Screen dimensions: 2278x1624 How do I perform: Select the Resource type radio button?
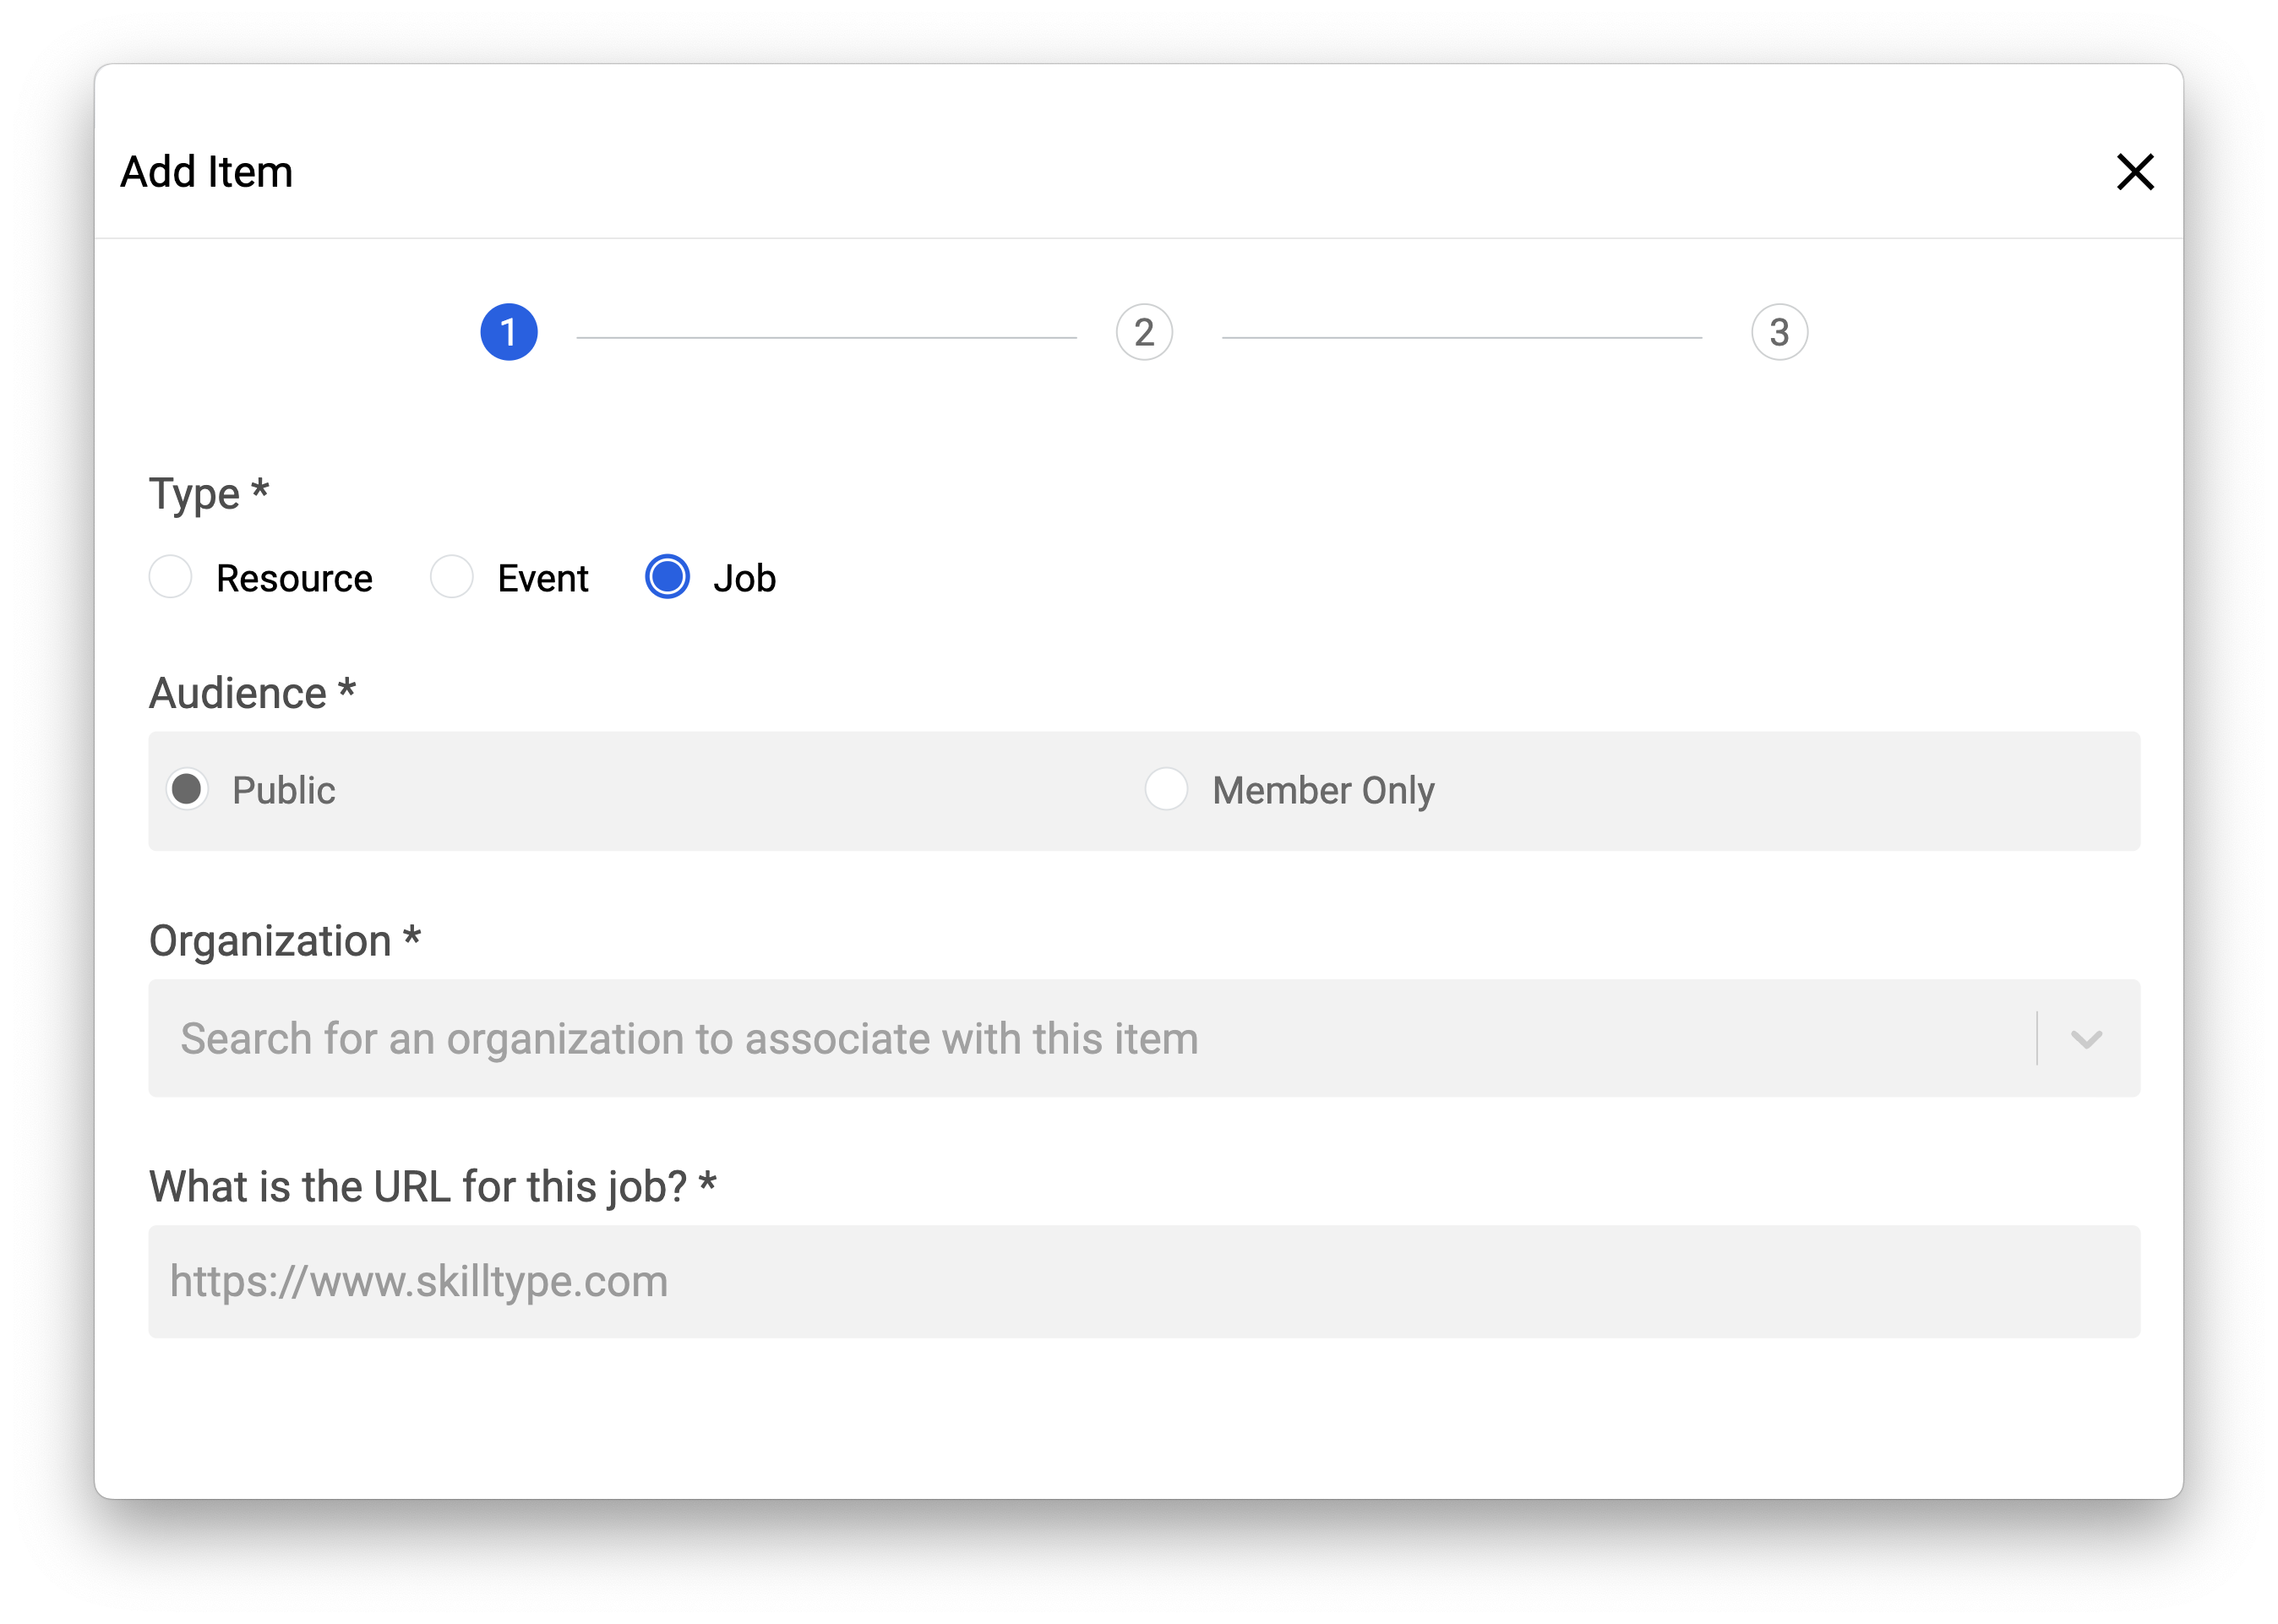click(170, 577)
